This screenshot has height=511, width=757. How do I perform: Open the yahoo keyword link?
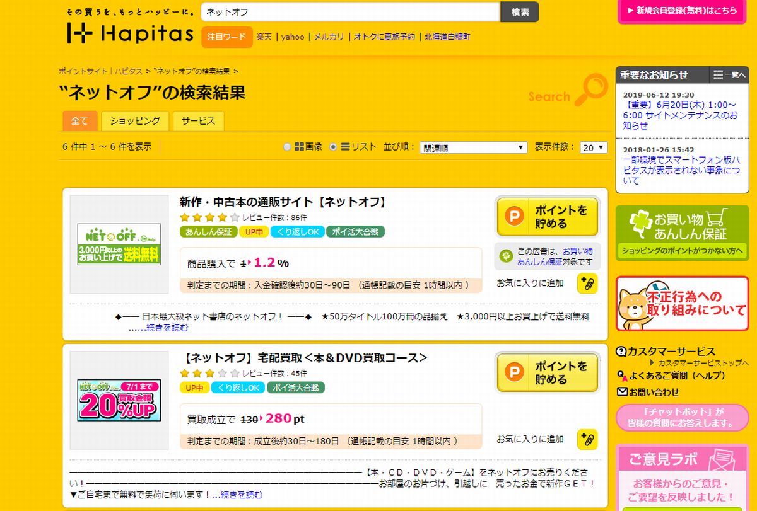293,37
